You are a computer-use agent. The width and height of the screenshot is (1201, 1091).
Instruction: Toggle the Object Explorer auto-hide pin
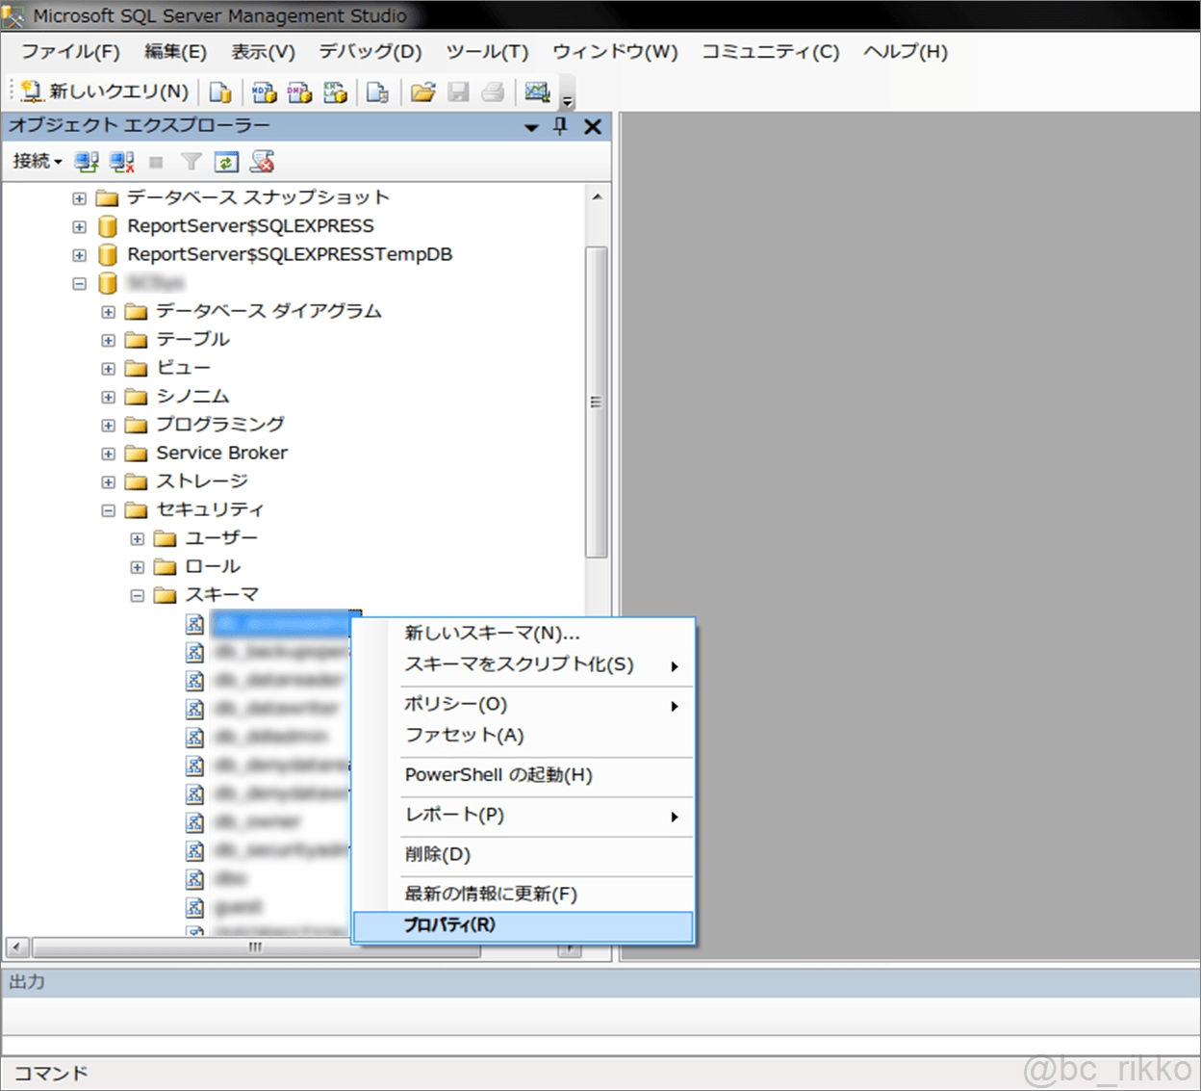point(560,126)
